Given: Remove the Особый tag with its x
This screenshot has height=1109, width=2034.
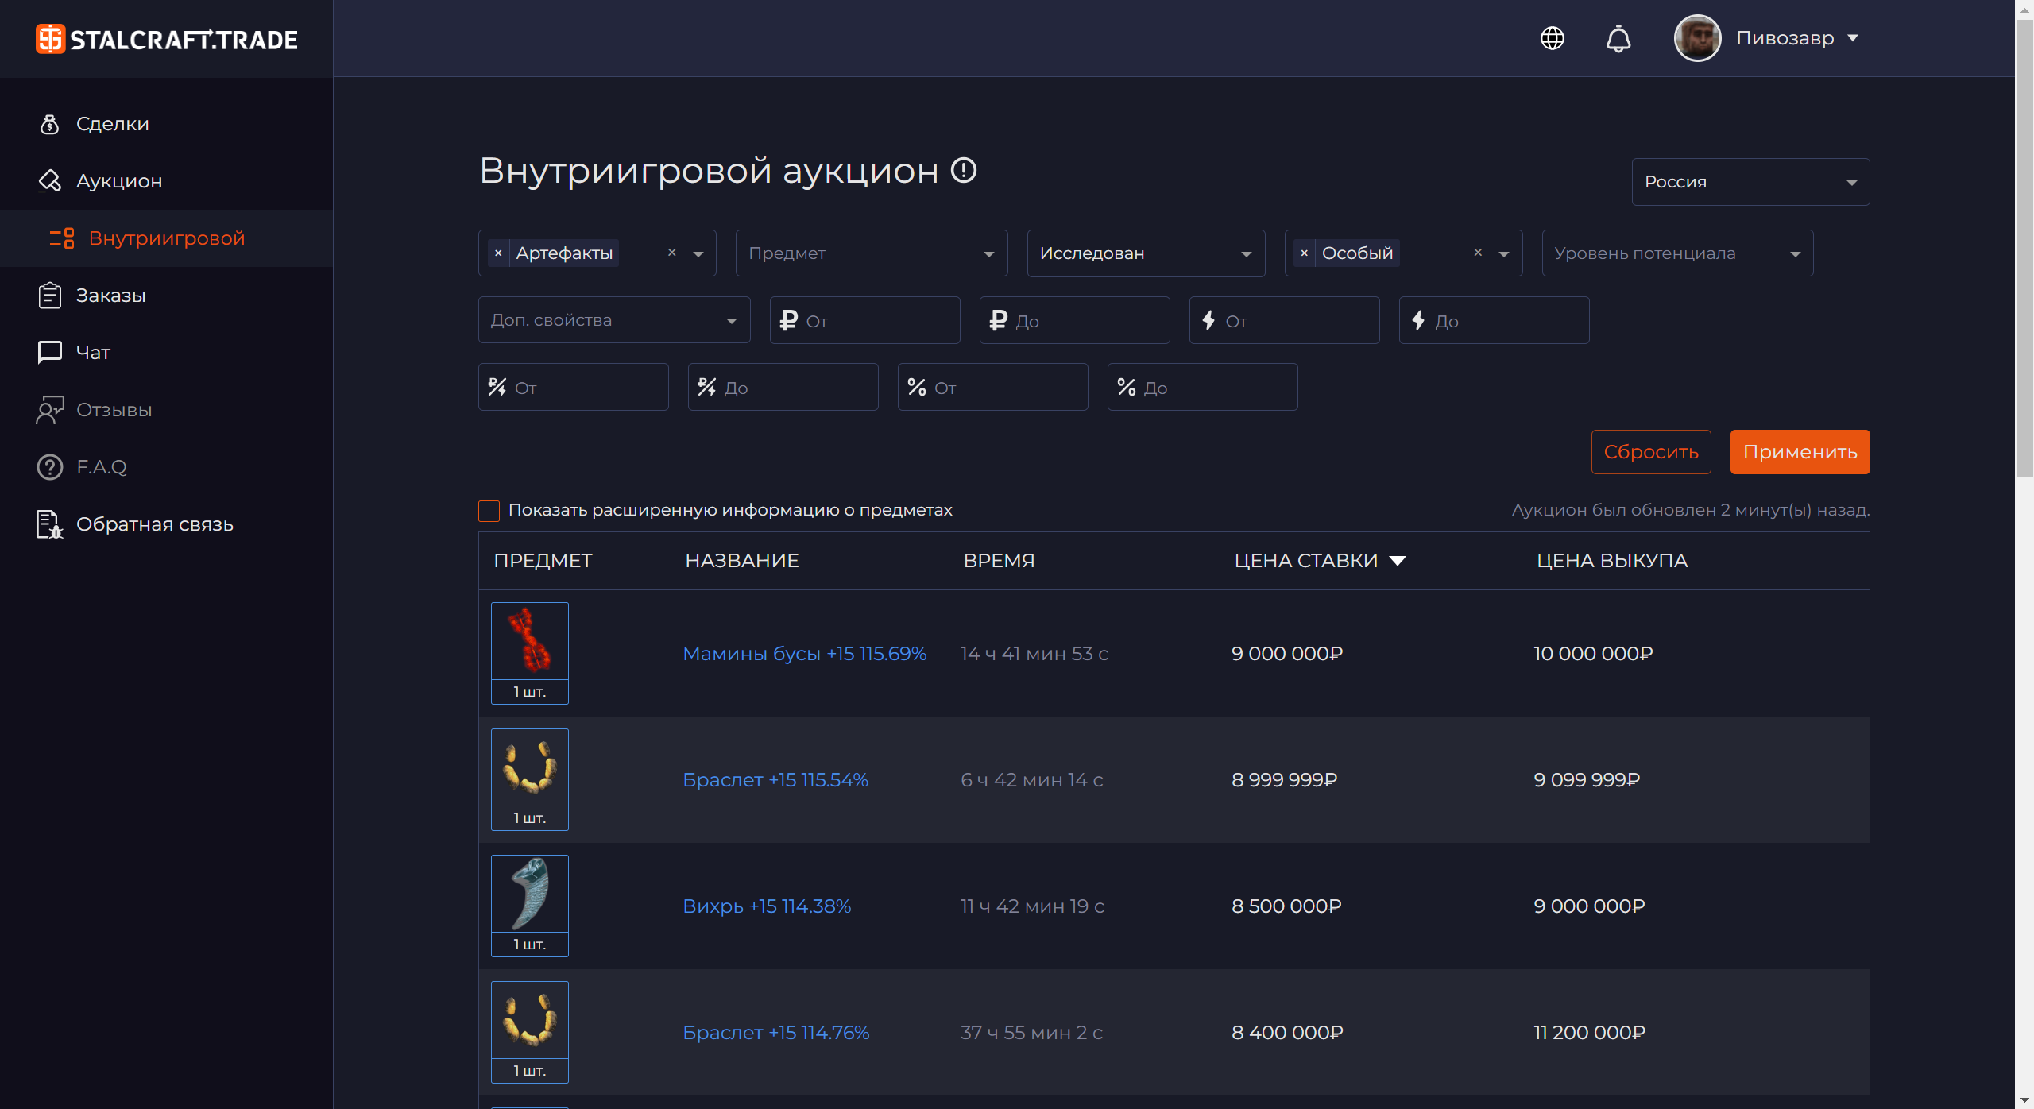Looking at the screenshot, I should click(1305, 253).
